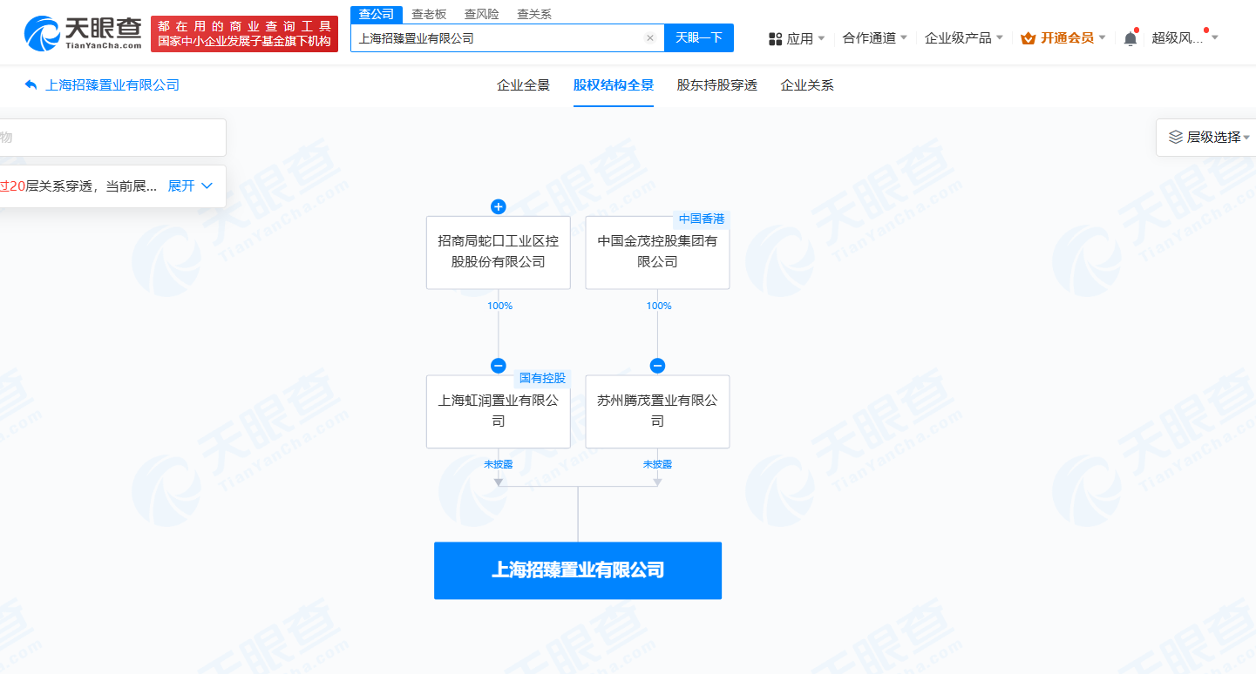Collapse the node above 上海虹润置业有限公司
The image size is (1256, 674).
pos(498,366)
